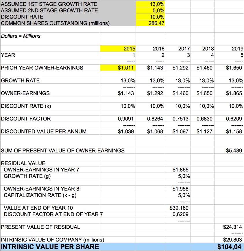Click the 2016 year header cell

point(150,49)
